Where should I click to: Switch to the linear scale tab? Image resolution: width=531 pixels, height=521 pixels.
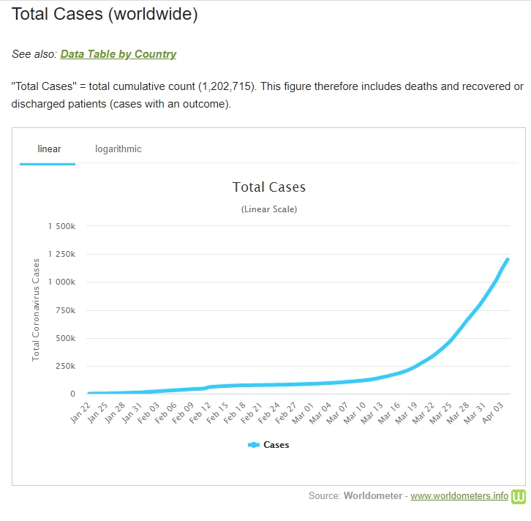[x=49, y=149]
